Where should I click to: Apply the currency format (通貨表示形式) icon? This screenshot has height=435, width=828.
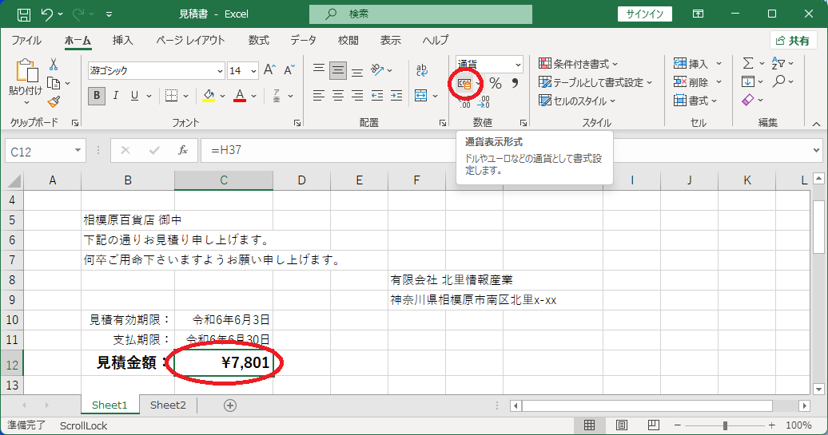(464, 83)
